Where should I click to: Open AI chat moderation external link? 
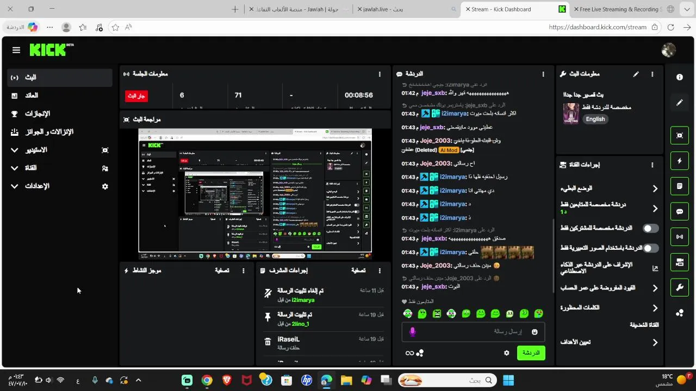655,268
